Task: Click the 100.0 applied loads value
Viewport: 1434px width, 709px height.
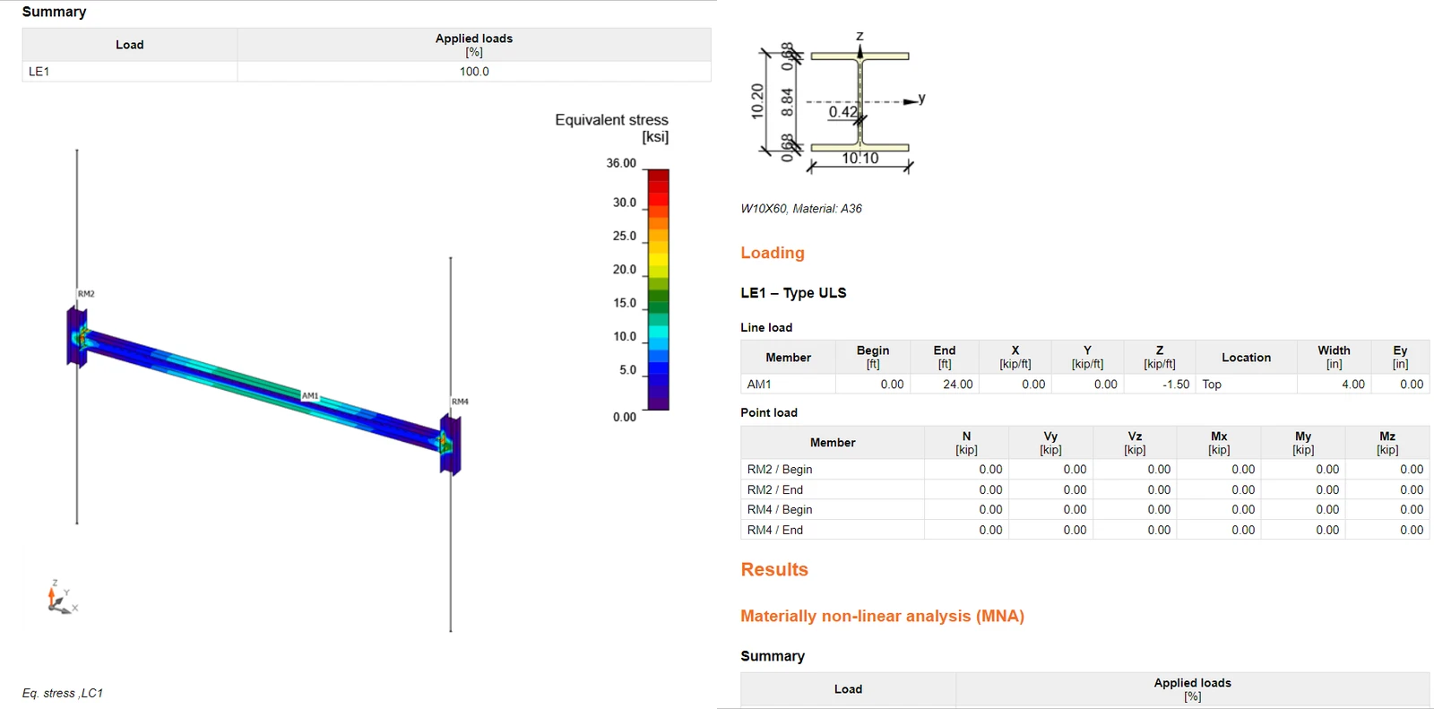Action: (474, 72)
